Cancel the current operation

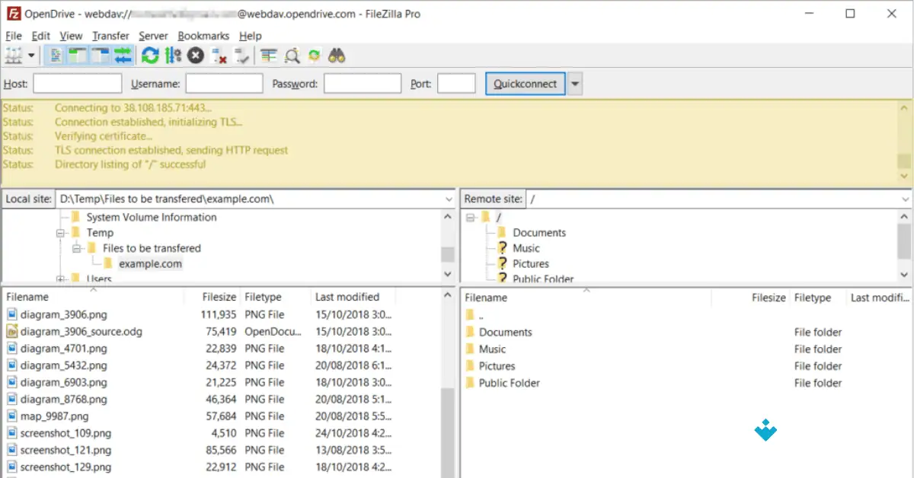click(195, 55)
